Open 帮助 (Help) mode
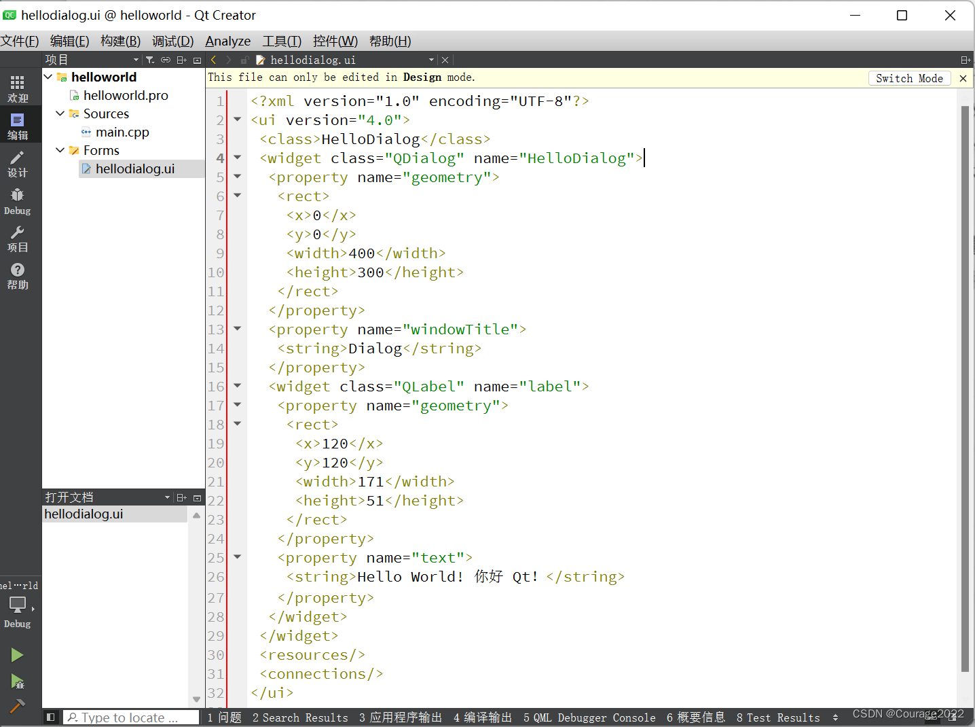975x727 pixels. (x=18, y=277)
